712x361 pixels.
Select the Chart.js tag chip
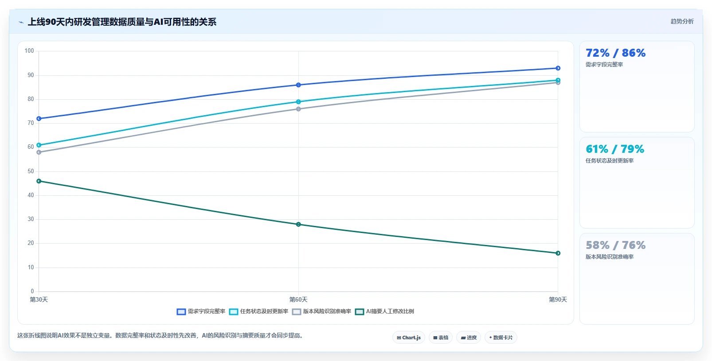pyautogui.click(x=409, y=338)
